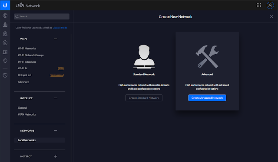Focus the settings Search field

tap(42, 16)
